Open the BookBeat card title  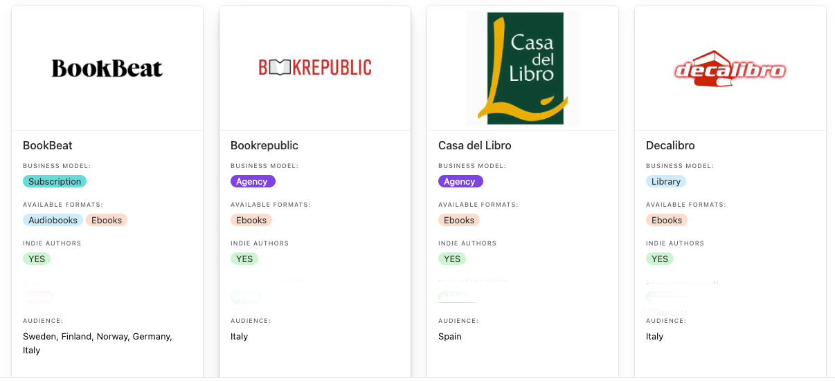pyautogui.click(x=48, y=145)
